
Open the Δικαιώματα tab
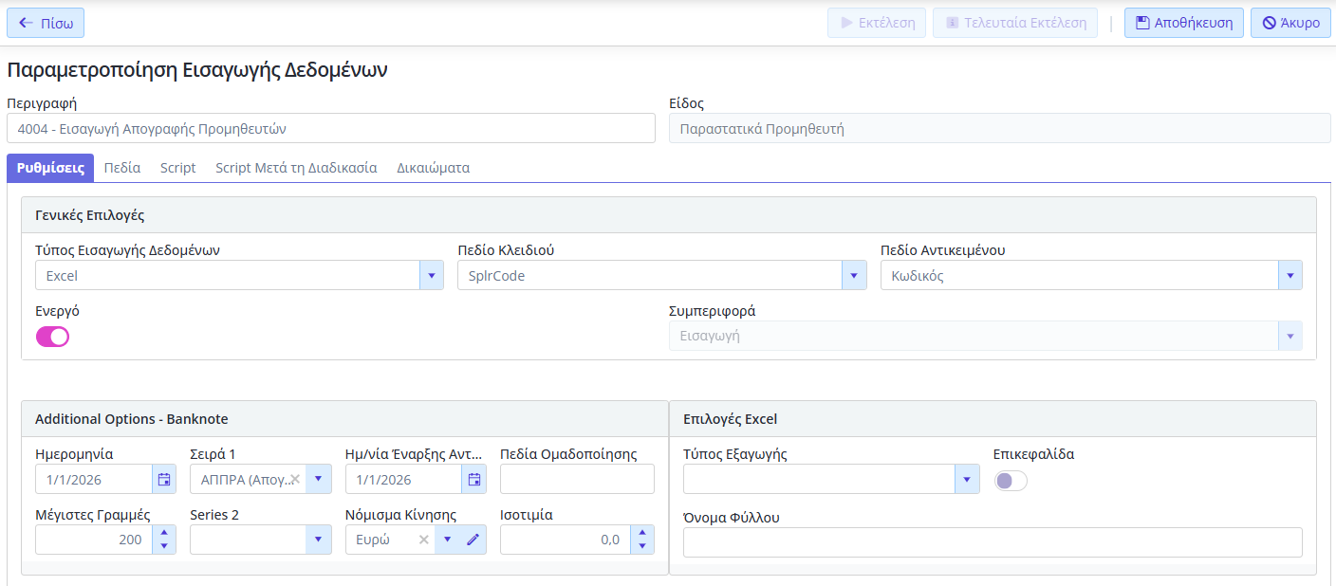click(433, 168)
